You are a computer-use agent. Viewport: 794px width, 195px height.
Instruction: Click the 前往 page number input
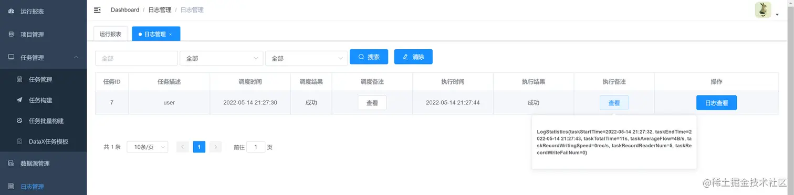[256, 147]
